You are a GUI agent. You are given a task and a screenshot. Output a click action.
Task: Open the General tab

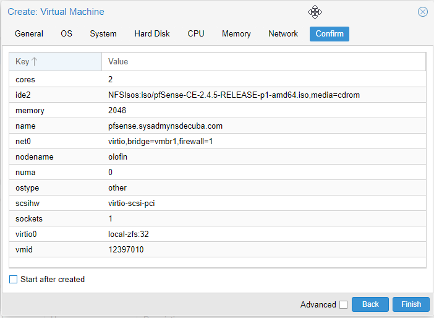(x=29, y=34)
